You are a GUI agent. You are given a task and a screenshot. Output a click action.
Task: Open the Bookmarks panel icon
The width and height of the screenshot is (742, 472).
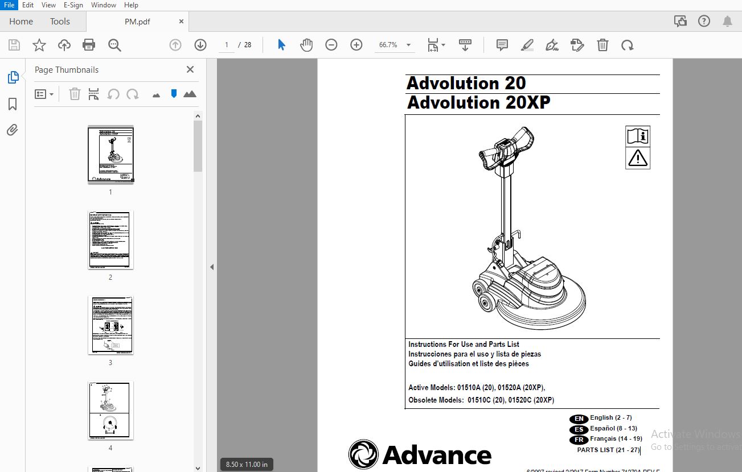(13, 104)
